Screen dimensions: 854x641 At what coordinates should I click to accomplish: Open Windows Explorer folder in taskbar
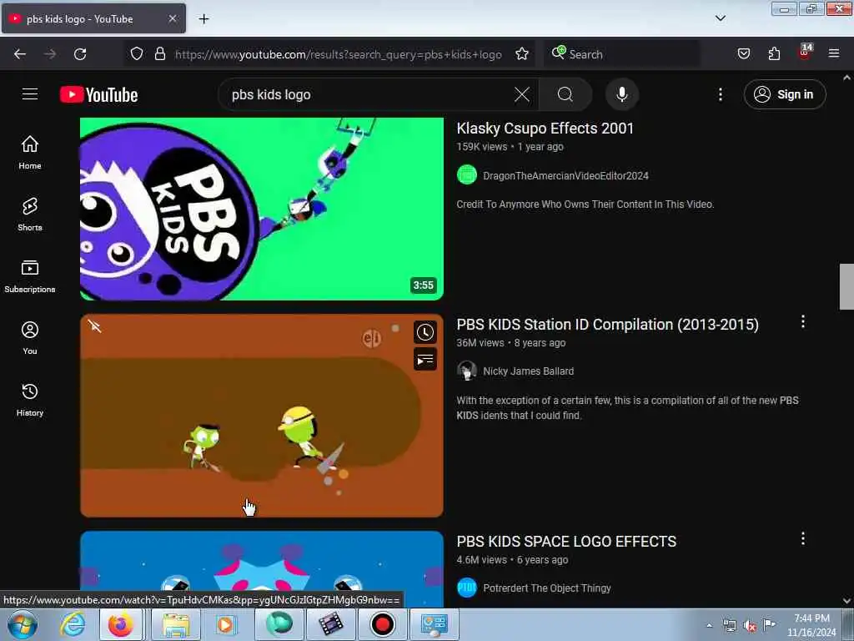[x=175, y=624]
